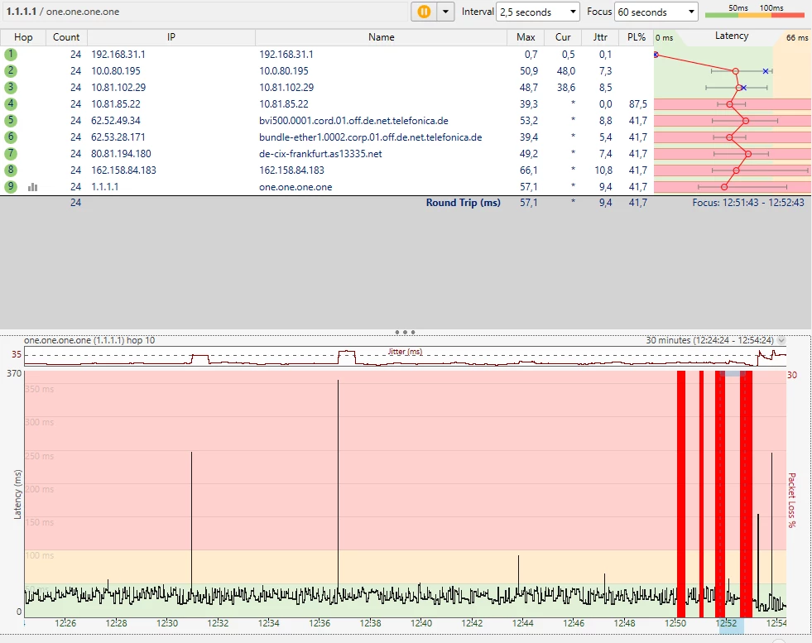
Task: Sort by the Max column header
Action: pyautogui.click(x=526, y=37)
